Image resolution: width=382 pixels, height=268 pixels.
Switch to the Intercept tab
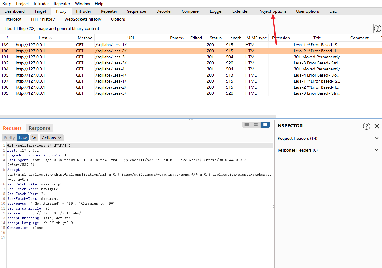coord(13,19)
